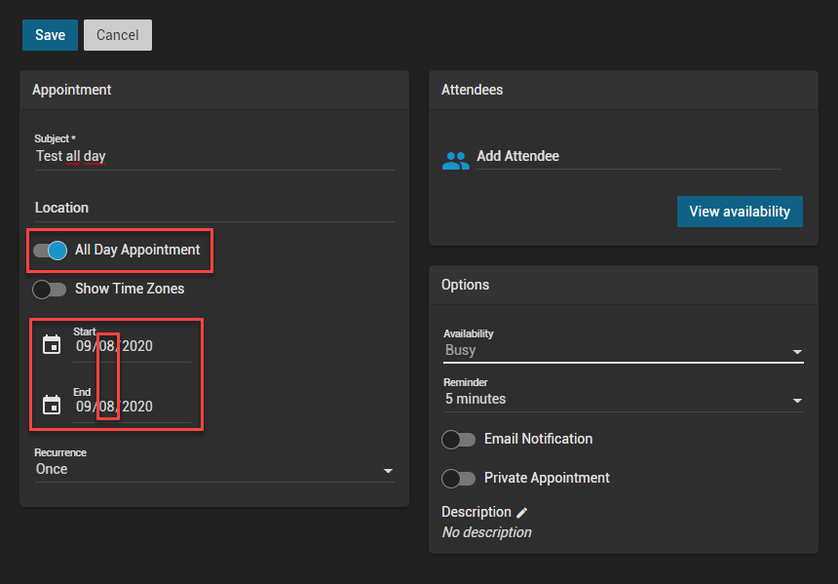
Task: Open the Availability dropdown showing Busy
Action: [623, 350]
